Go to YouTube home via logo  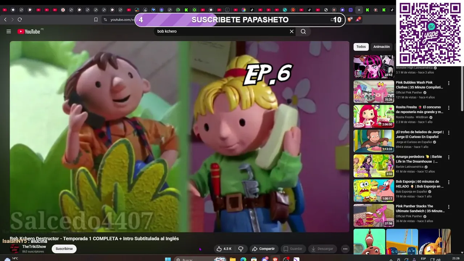click(29, 32)
